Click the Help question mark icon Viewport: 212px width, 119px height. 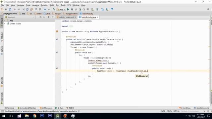click(112, 9)
